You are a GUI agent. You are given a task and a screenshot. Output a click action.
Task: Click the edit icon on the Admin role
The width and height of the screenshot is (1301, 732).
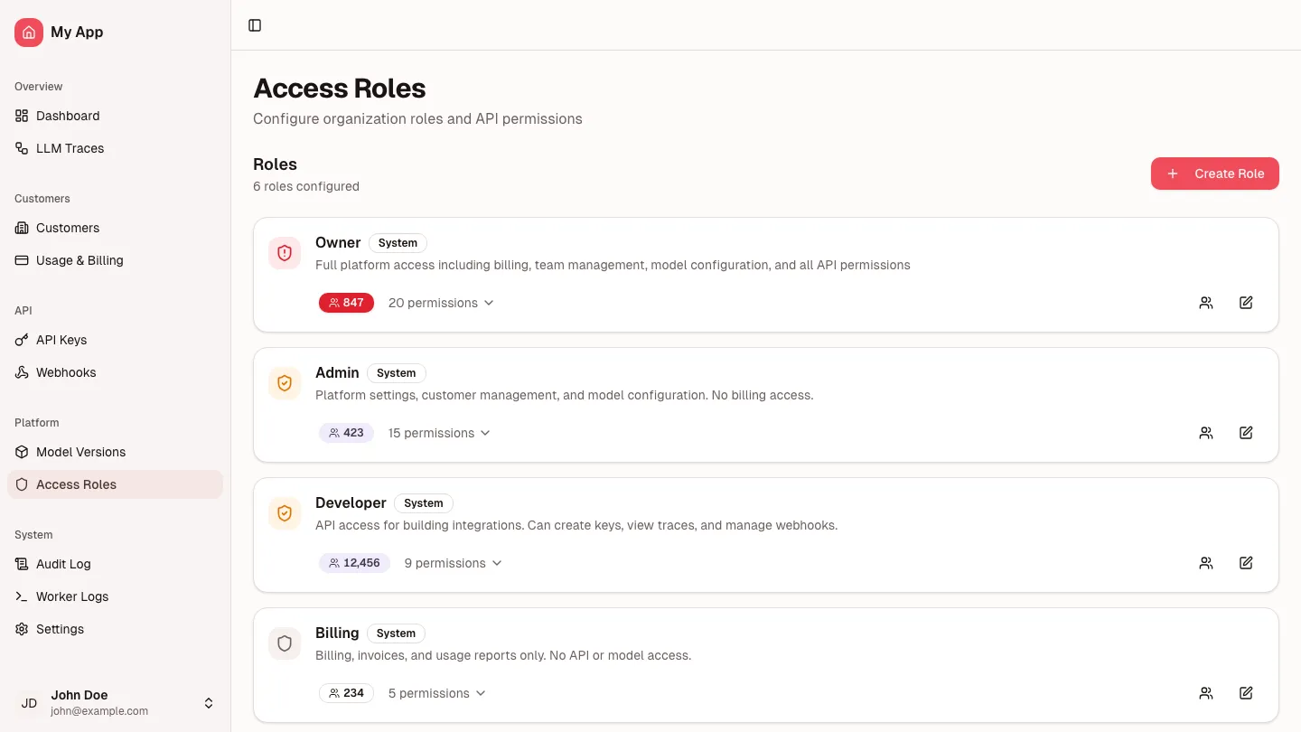(1246, 433)
